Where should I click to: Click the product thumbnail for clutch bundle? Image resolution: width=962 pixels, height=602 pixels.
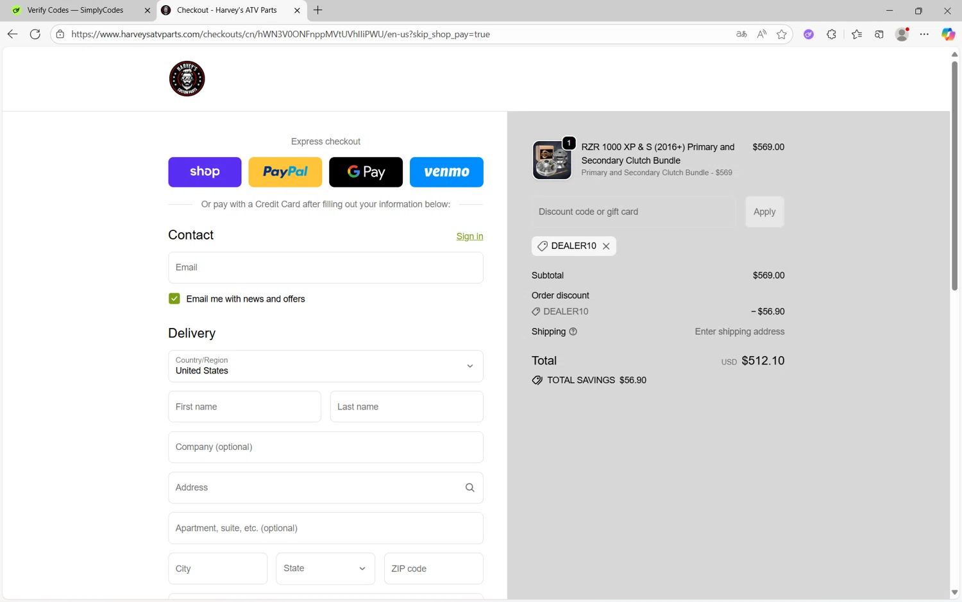552,160
